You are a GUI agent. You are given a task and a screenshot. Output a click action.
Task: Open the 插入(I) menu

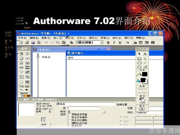58,38
